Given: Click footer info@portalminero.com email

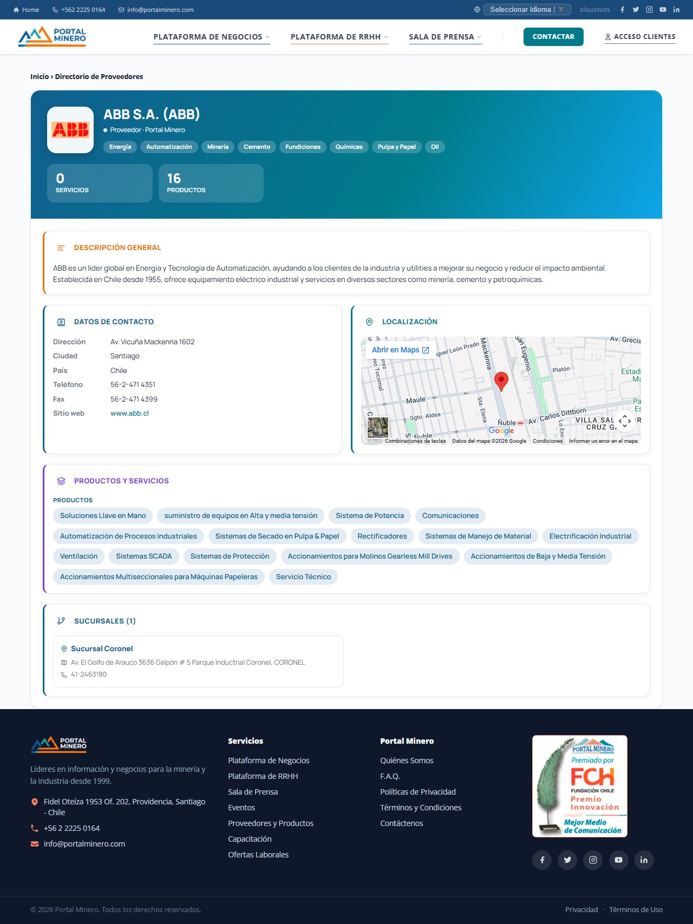Looking at the screenshot, I should click(84, 844).
